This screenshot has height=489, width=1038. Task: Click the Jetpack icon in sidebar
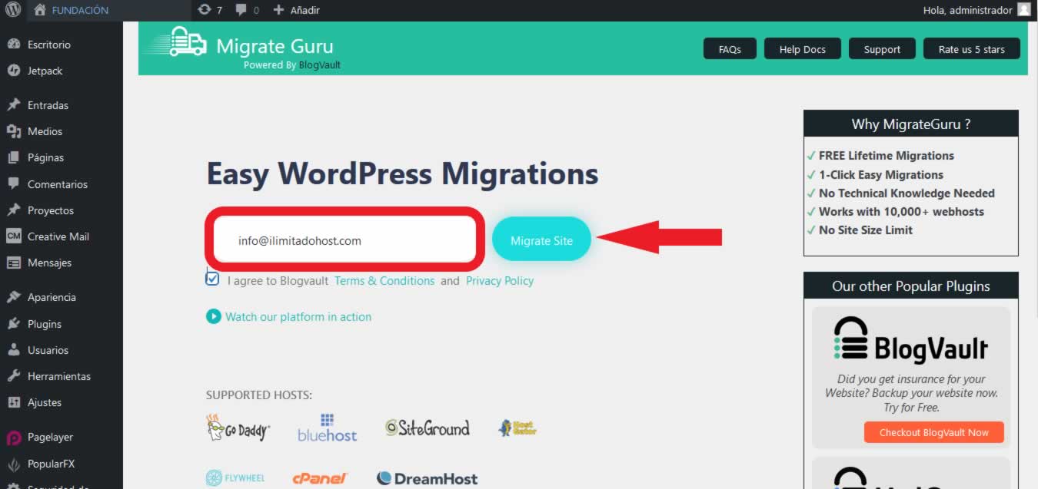point(13,71)
